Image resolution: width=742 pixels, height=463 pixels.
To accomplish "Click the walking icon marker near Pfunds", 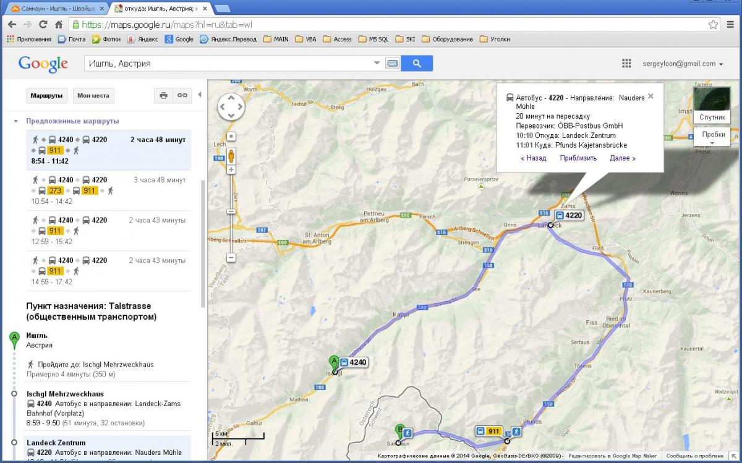I will tap(516, 431).
